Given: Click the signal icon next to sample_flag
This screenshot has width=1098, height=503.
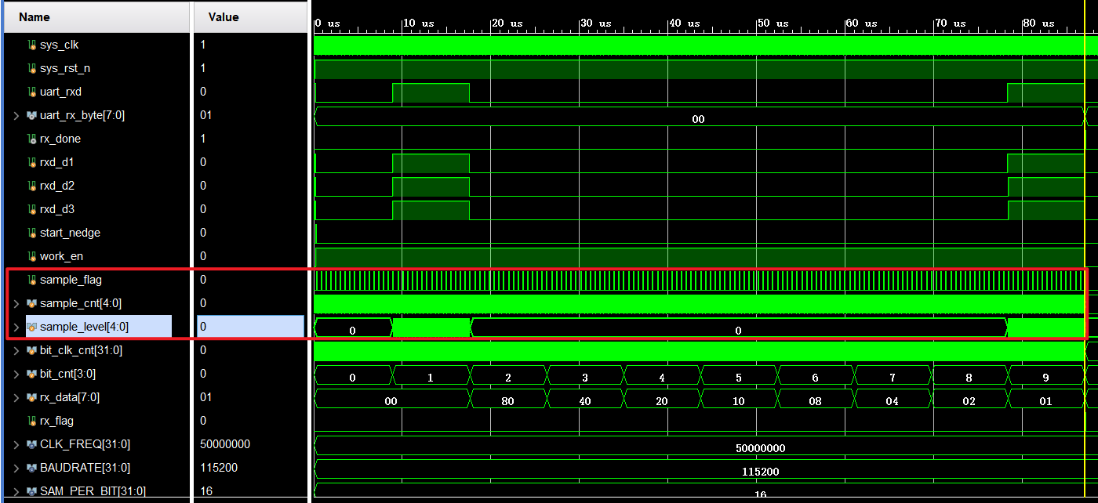Looking at the screenshot, I should [x=32, y=280].
